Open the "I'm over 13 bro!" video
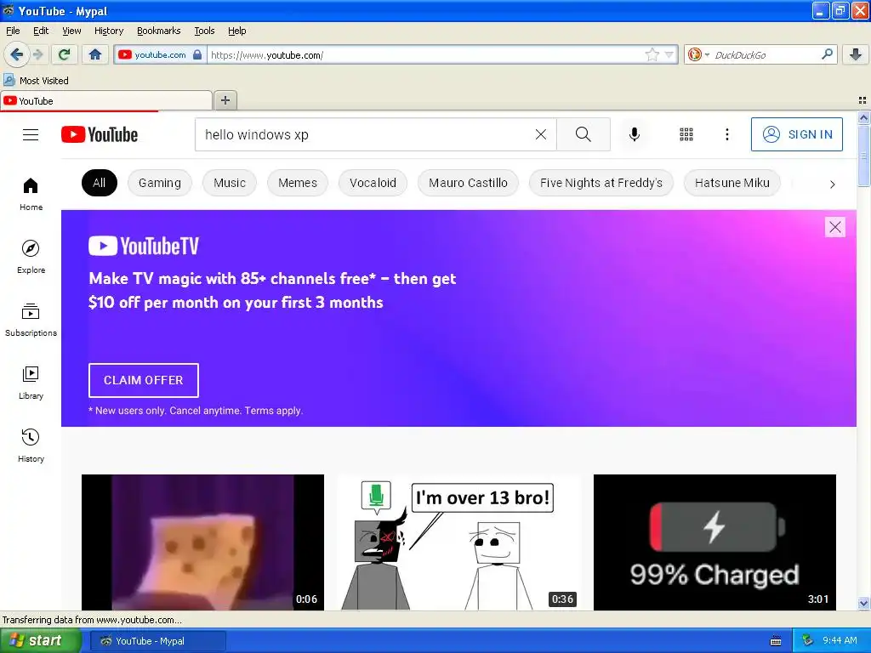The image size is (871, 653). pyautogui.click(x=458, y=542)
